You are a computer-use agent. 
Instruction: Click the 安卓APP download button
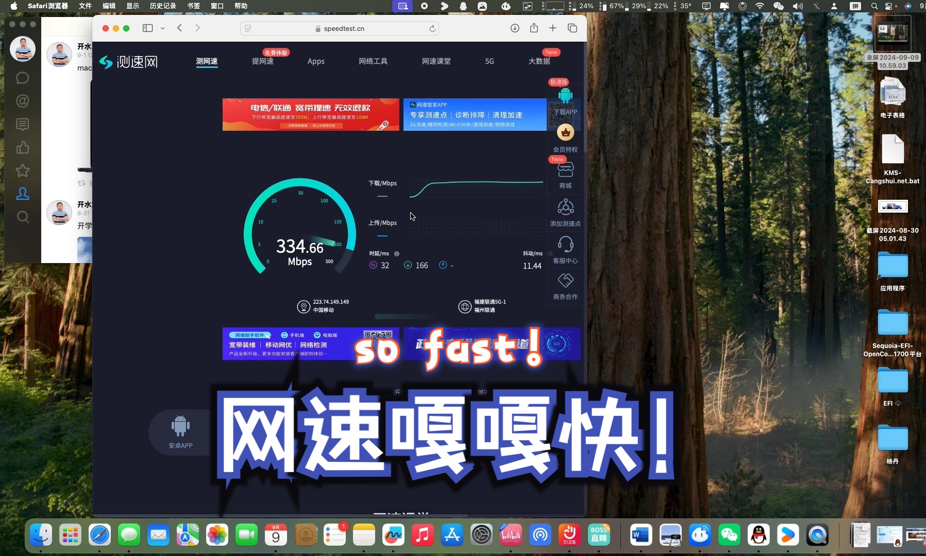point(180,431)
